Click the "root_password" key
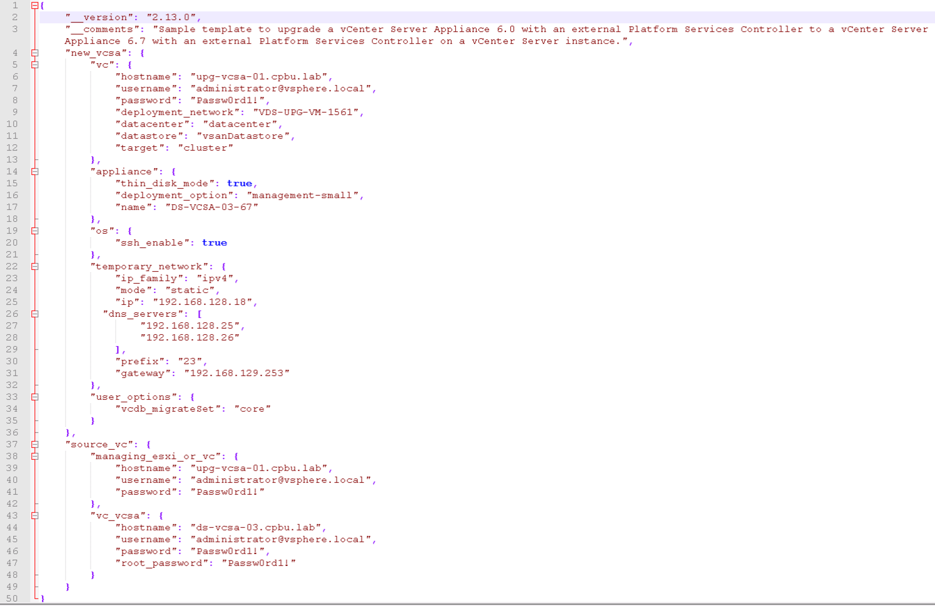935x606 pixels. pos(162,564)
